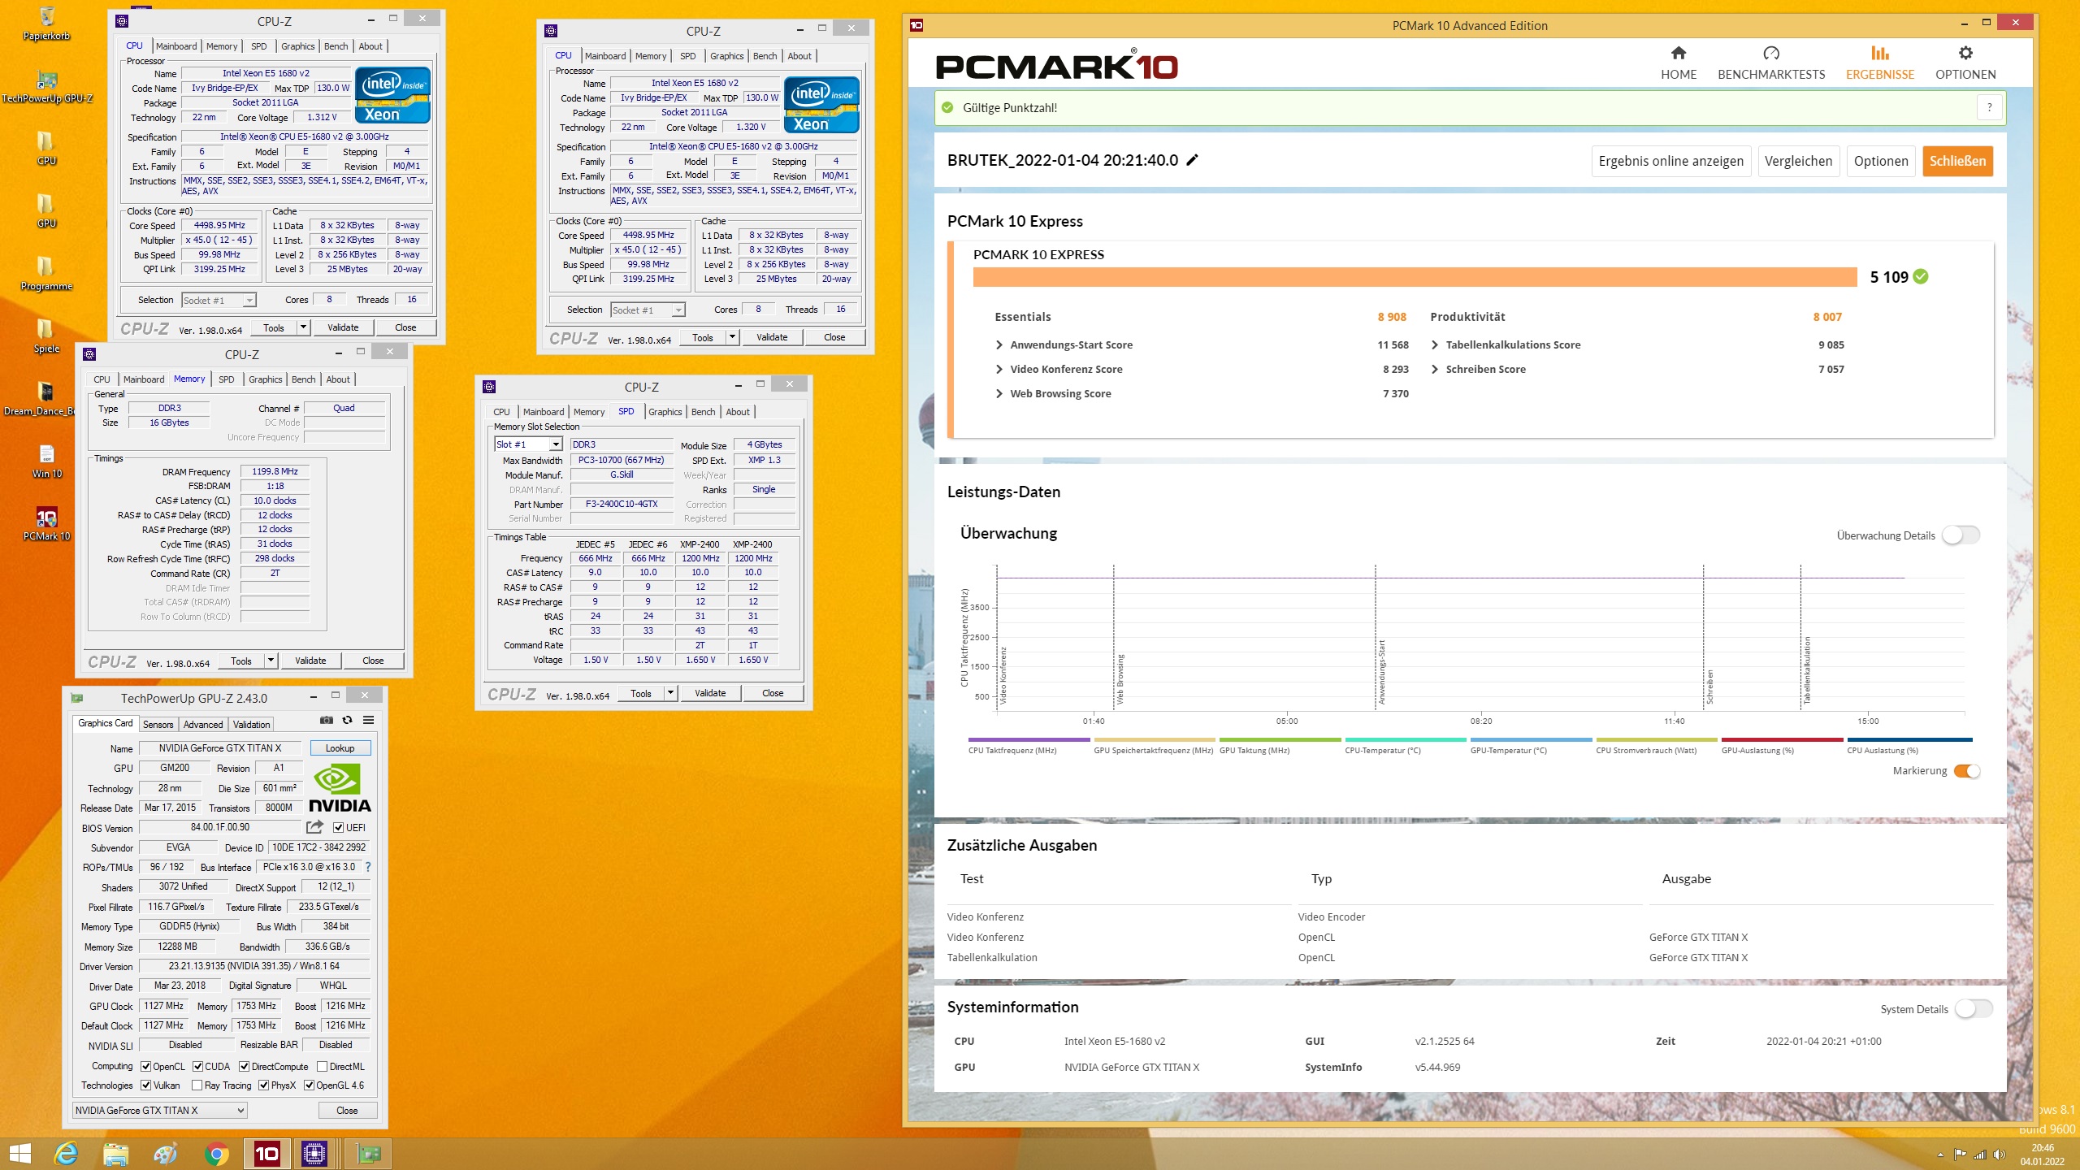Open OPTIONEN gear in PCMark nav
2080x1170 pixels.
(x=1965, y=63)
